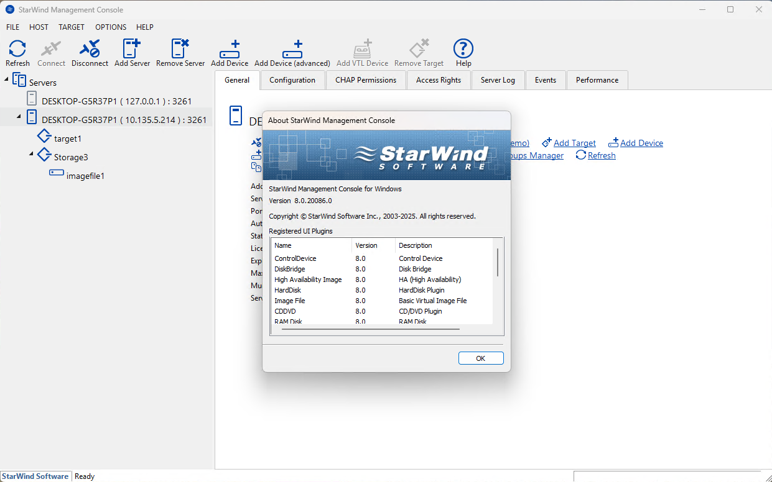Select imagefile1 in the server tree

85,176
